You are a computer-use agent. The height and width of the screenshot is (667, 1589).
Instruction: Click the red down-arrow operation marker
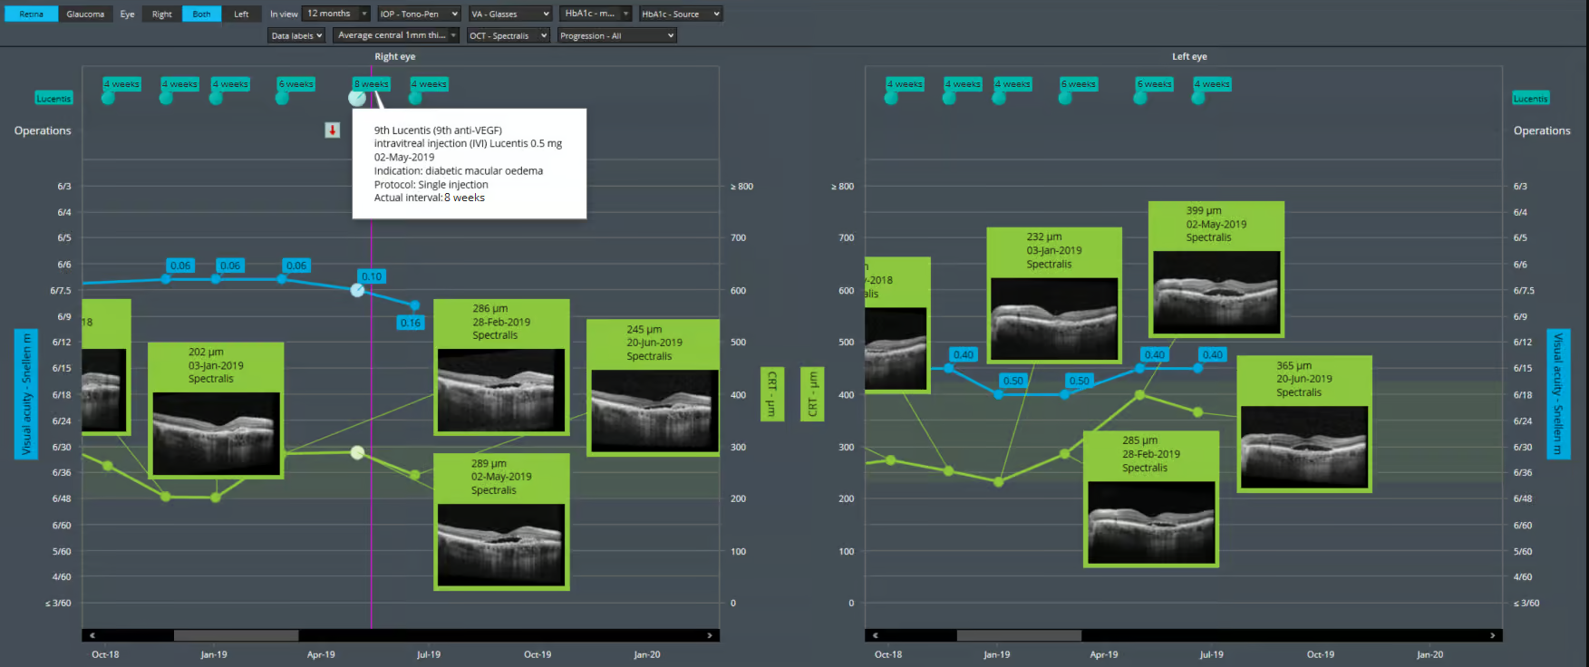pos(333,130)
